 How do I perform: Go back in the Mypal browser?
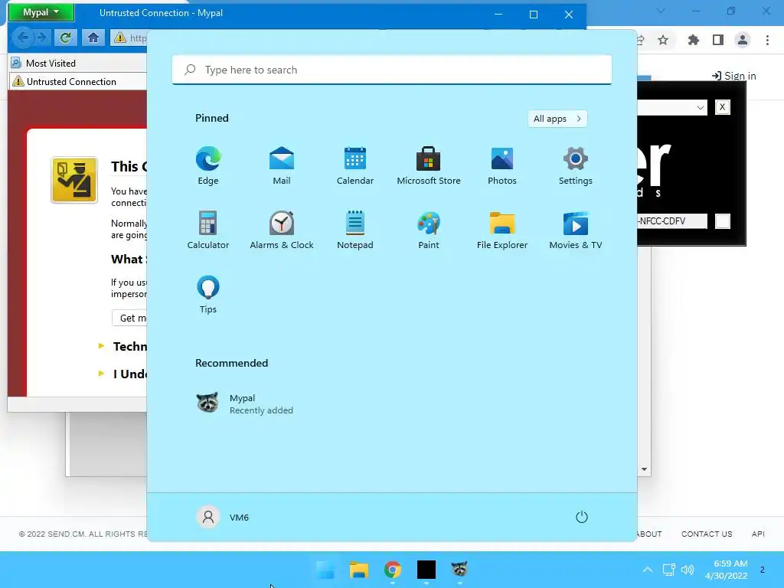22,38
